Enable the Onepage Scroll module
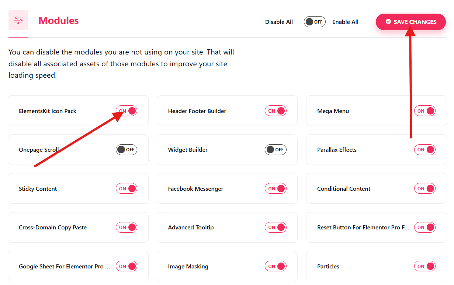Viewport: 454px width, 285px height. [127, 149]
